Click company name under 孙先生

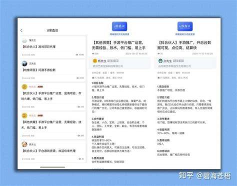[174, 66]
